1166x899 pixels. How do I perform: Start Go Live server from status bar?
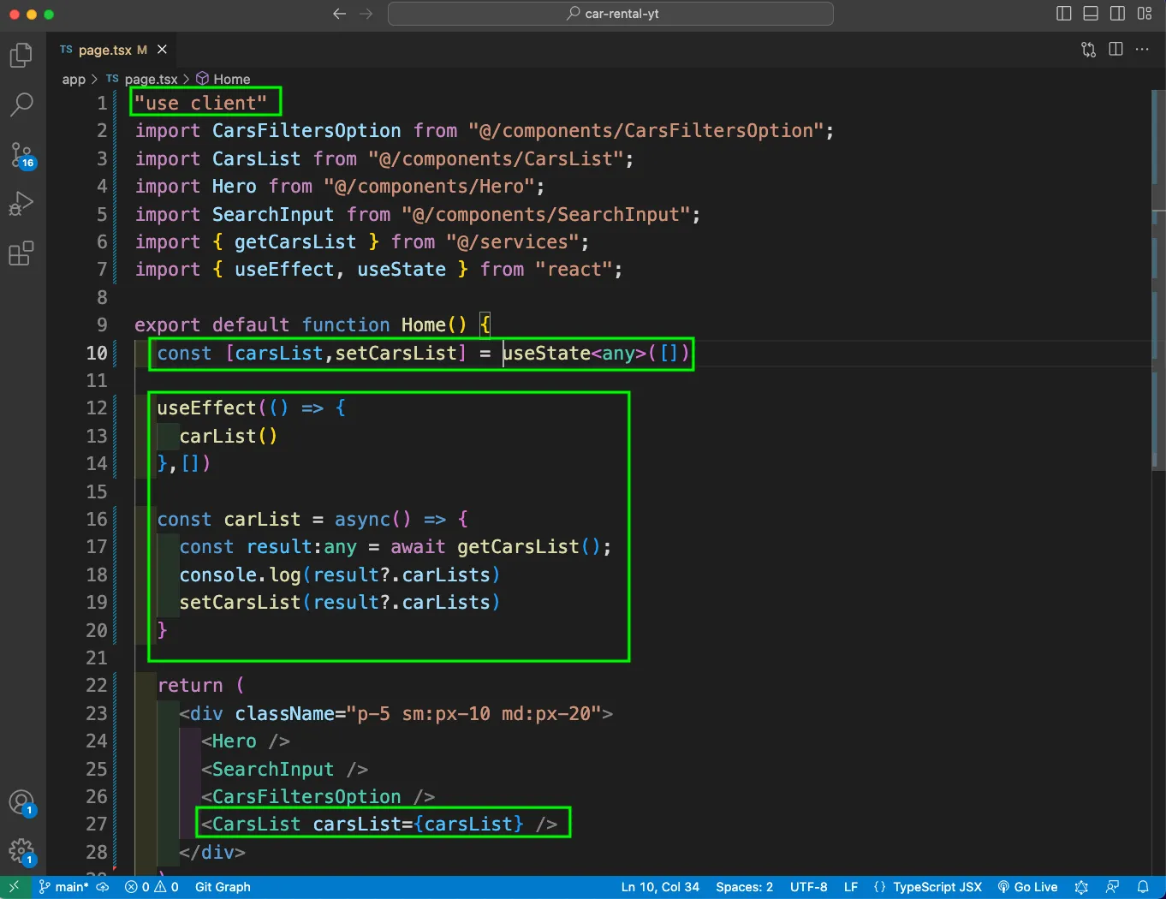[1027, 887]
